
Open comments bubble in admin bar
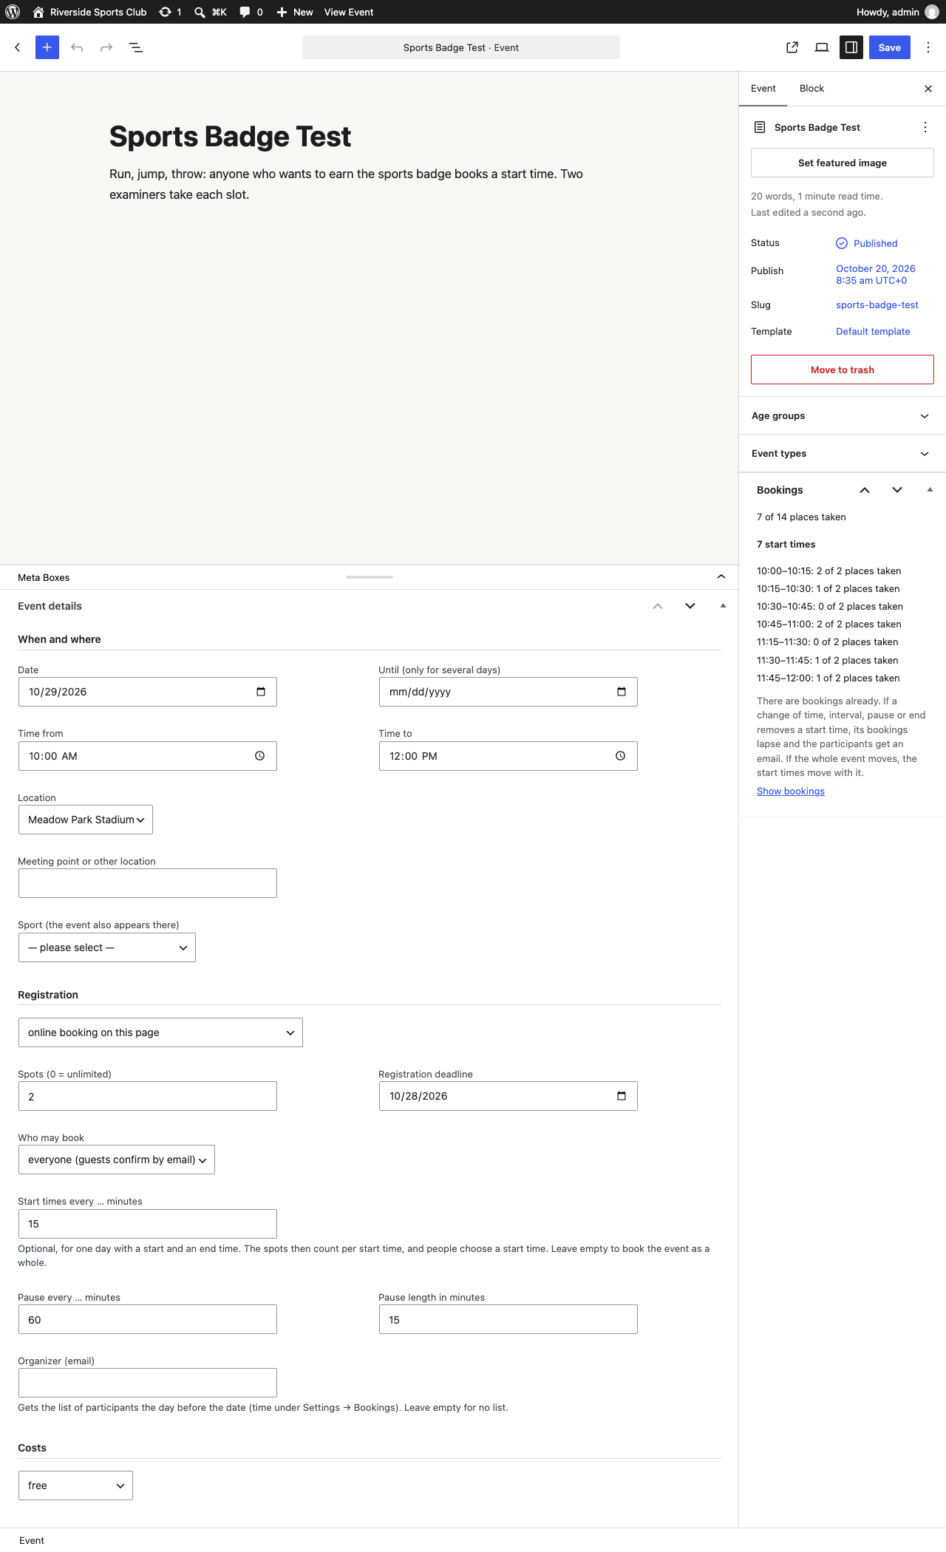click(x=245, y=12)
